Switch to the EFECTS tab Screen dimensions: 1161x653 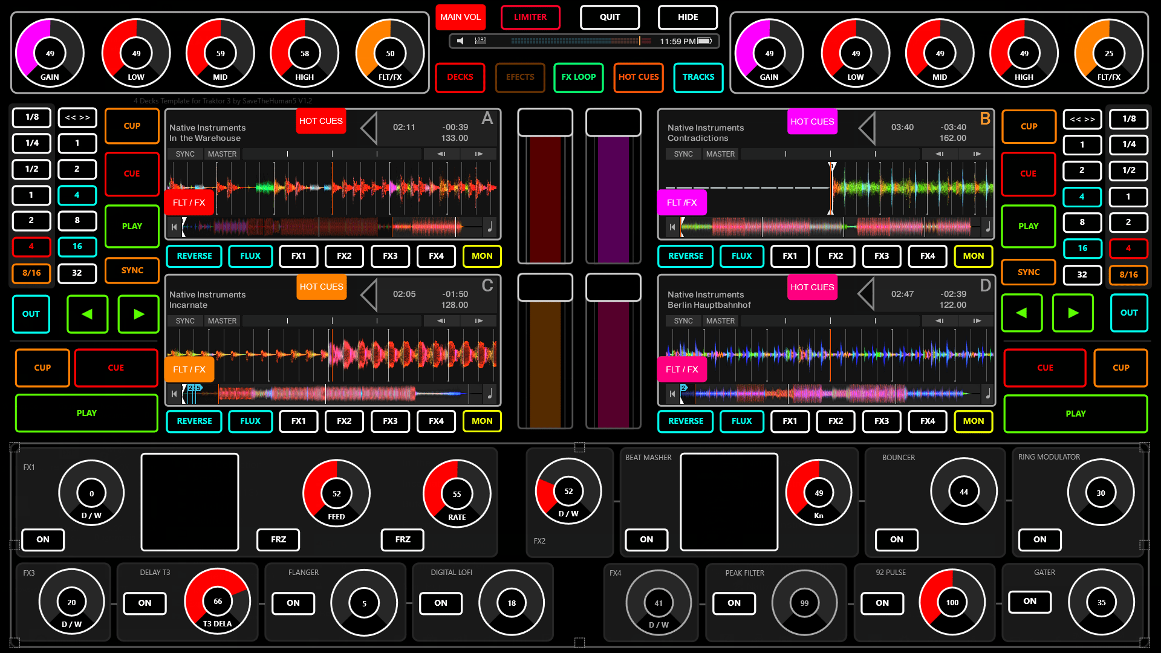coord(520,77)
